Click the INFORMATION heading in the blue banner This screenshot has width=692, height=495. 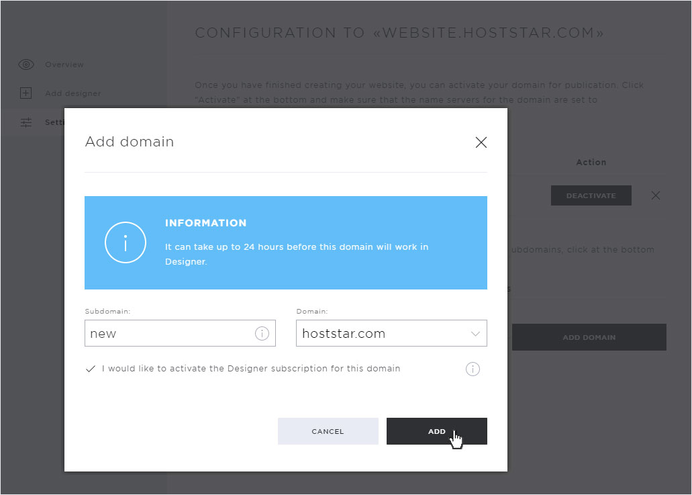coord(205,223)
